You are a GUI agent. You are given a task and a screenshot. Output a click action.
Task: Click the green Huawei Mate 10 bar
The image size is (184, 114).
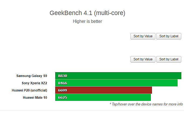tap(103, 97)
